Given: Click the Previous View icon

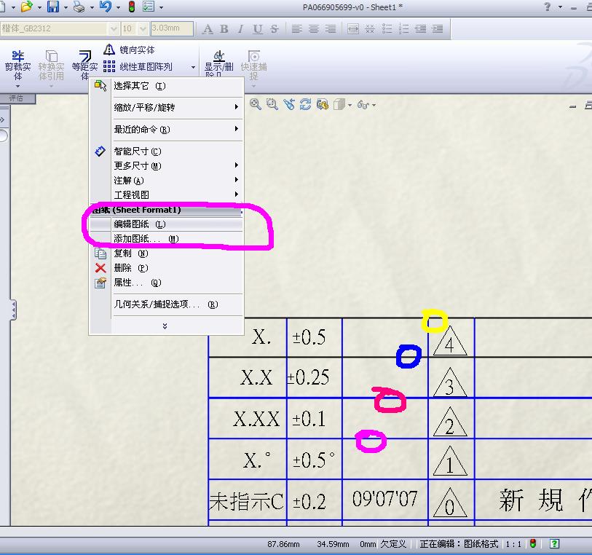Looking at the screenshot, I should coord(289,104).
